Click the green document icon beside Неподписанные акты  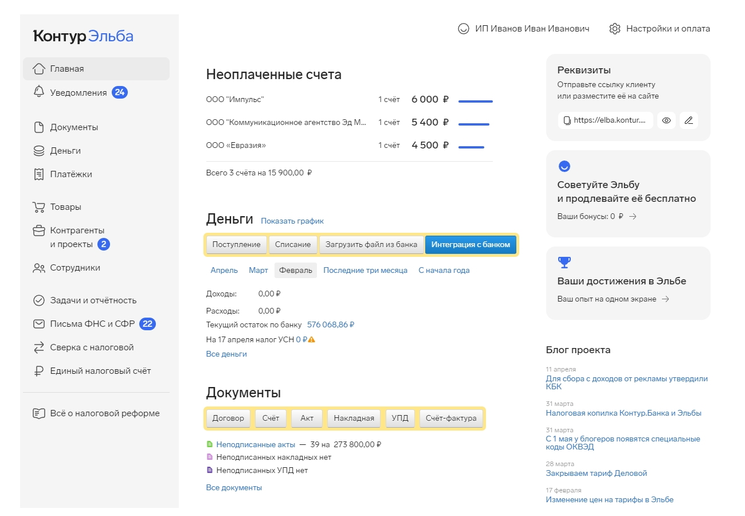tap(209, 444)
